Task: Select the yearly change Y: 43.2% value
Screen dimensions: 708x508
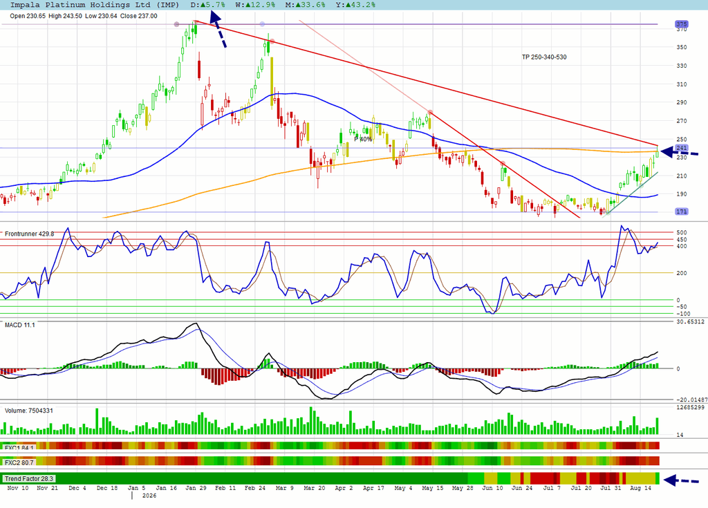Action: [356, 5]
